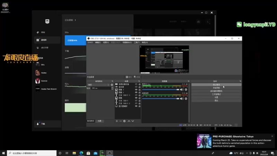Open the 编辑(E) menu in OBS
This screenshot has height=156, width=277.
click(98, 42)
